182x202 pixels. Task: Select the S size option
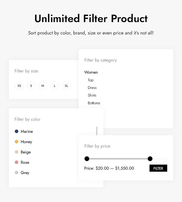click(x=31, y=86)
